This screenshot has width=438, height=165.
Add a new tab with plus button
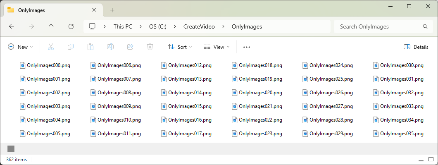tap(112, 10)
